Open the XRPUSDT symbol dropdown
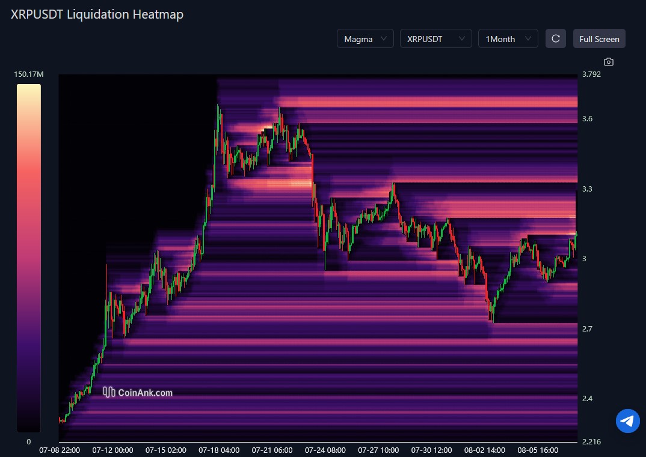646x457 pixels. tap(436, 38)
